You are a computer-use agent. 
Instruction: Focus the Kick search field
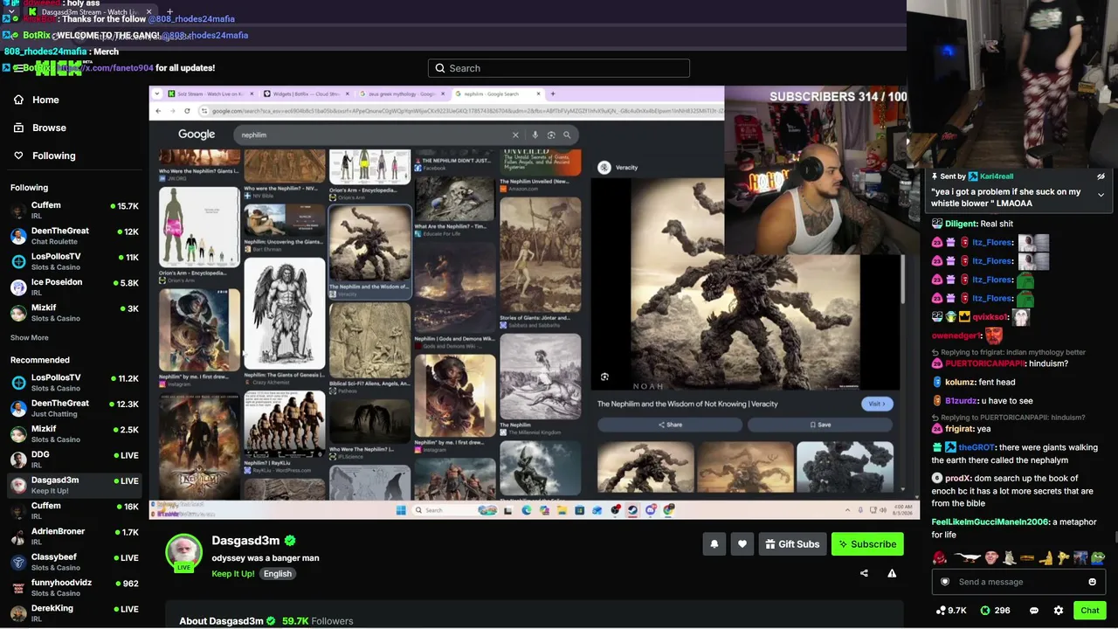pyautogui.click(x=559, y=68)
